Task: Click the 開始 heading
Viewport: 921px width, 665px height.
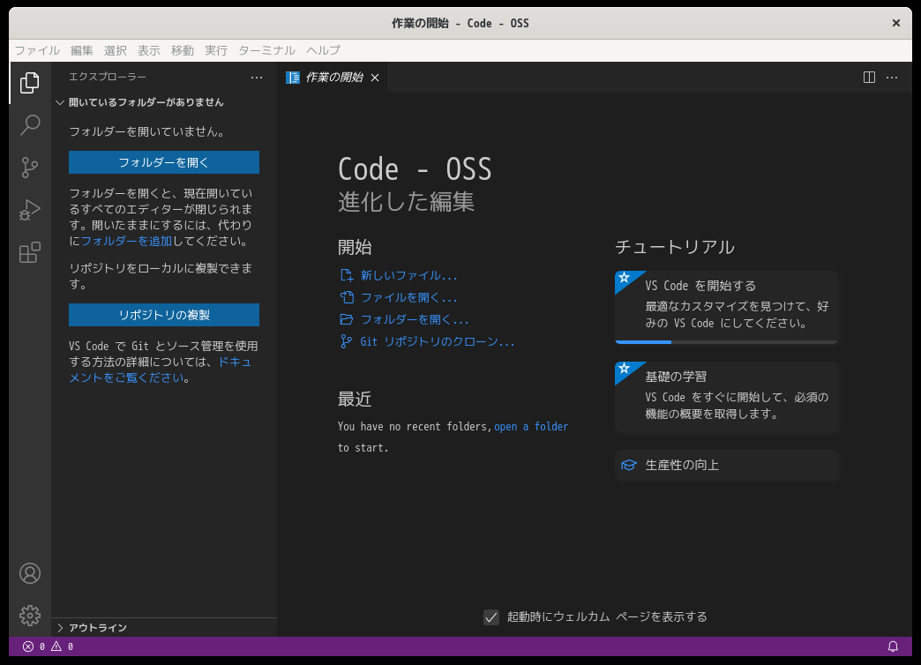Action: 354,247
